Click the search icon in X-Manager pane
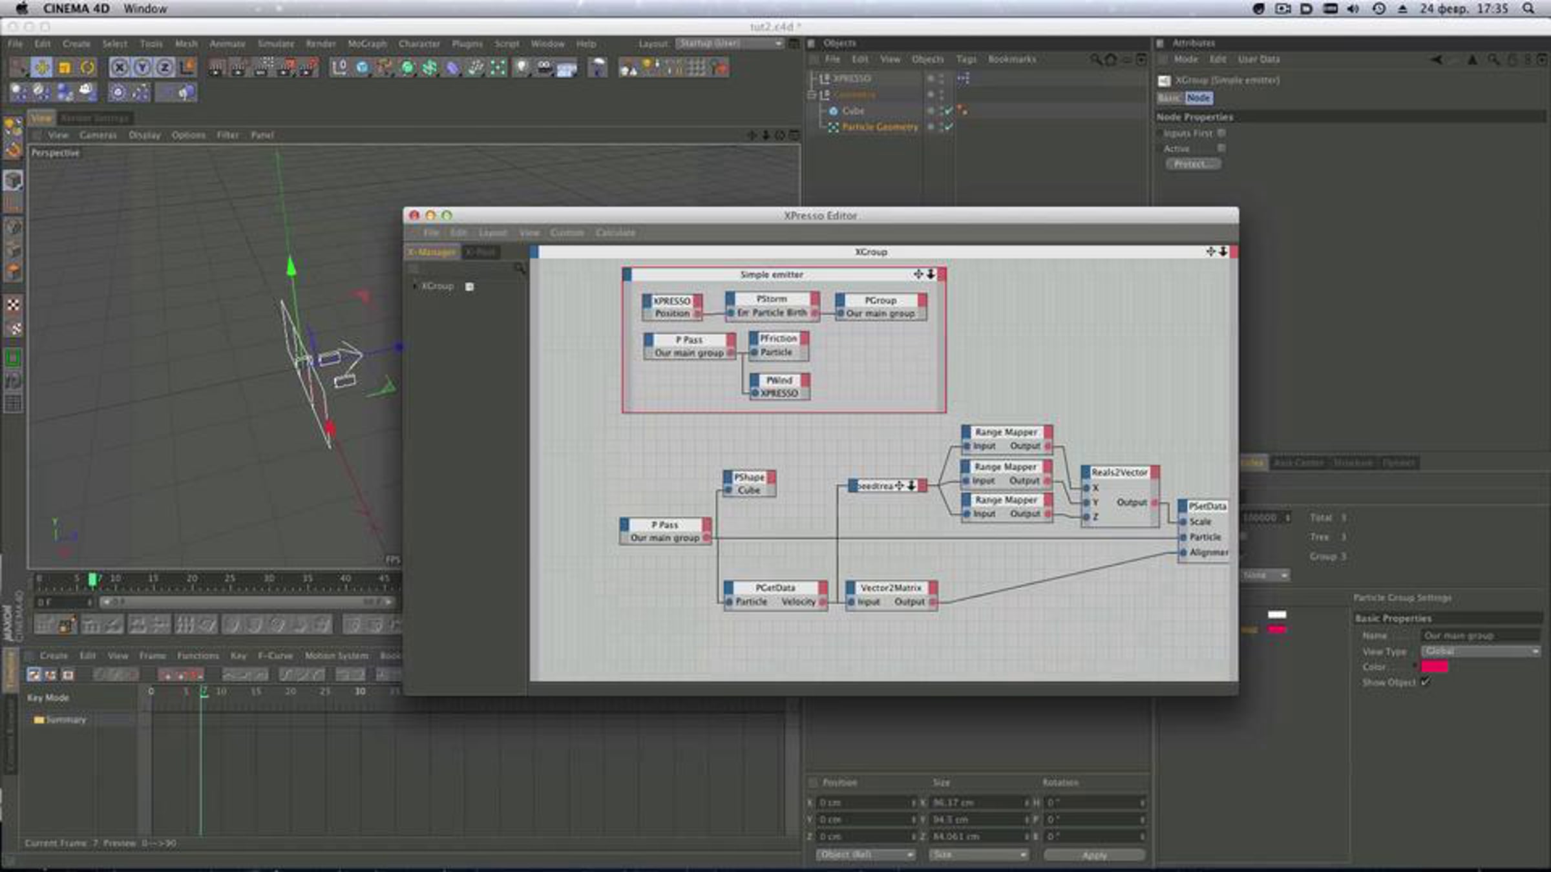 point(520,267)
